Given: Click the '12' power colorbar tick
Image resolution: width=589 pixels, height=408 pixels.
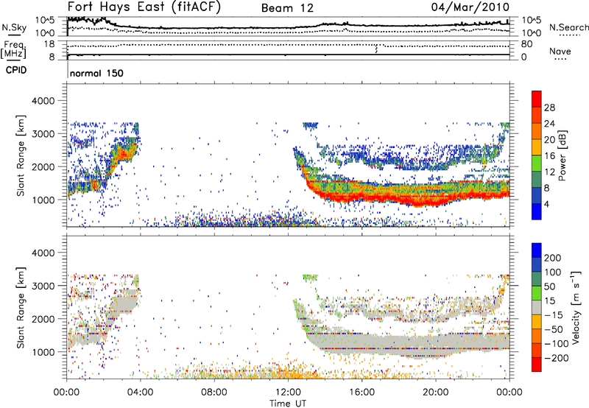Looking at the screenshot, I should 549,172.
